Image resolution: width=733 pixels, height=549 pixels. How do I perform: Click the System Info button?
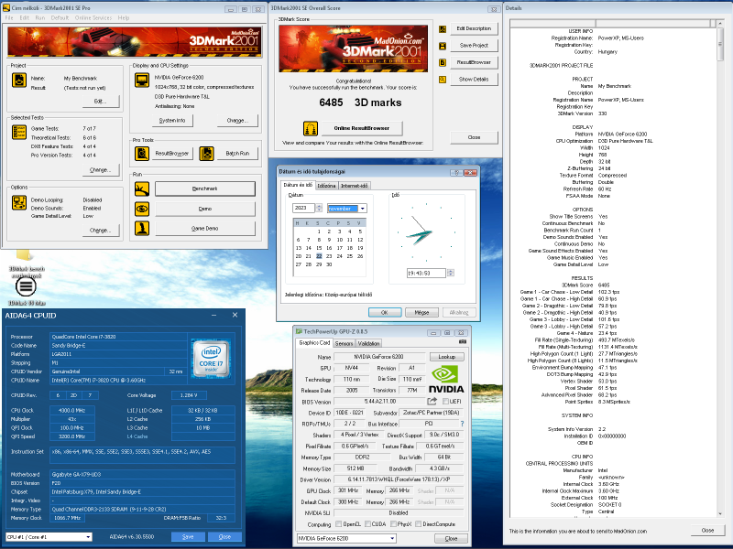tap(172, 121)
